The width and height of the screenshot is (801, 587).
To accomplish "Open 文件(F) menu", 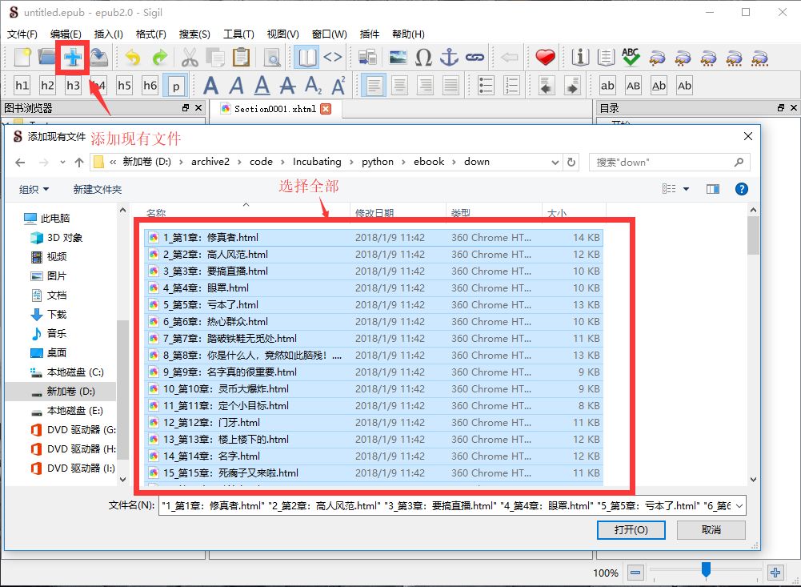I will [x=22, y=34].
